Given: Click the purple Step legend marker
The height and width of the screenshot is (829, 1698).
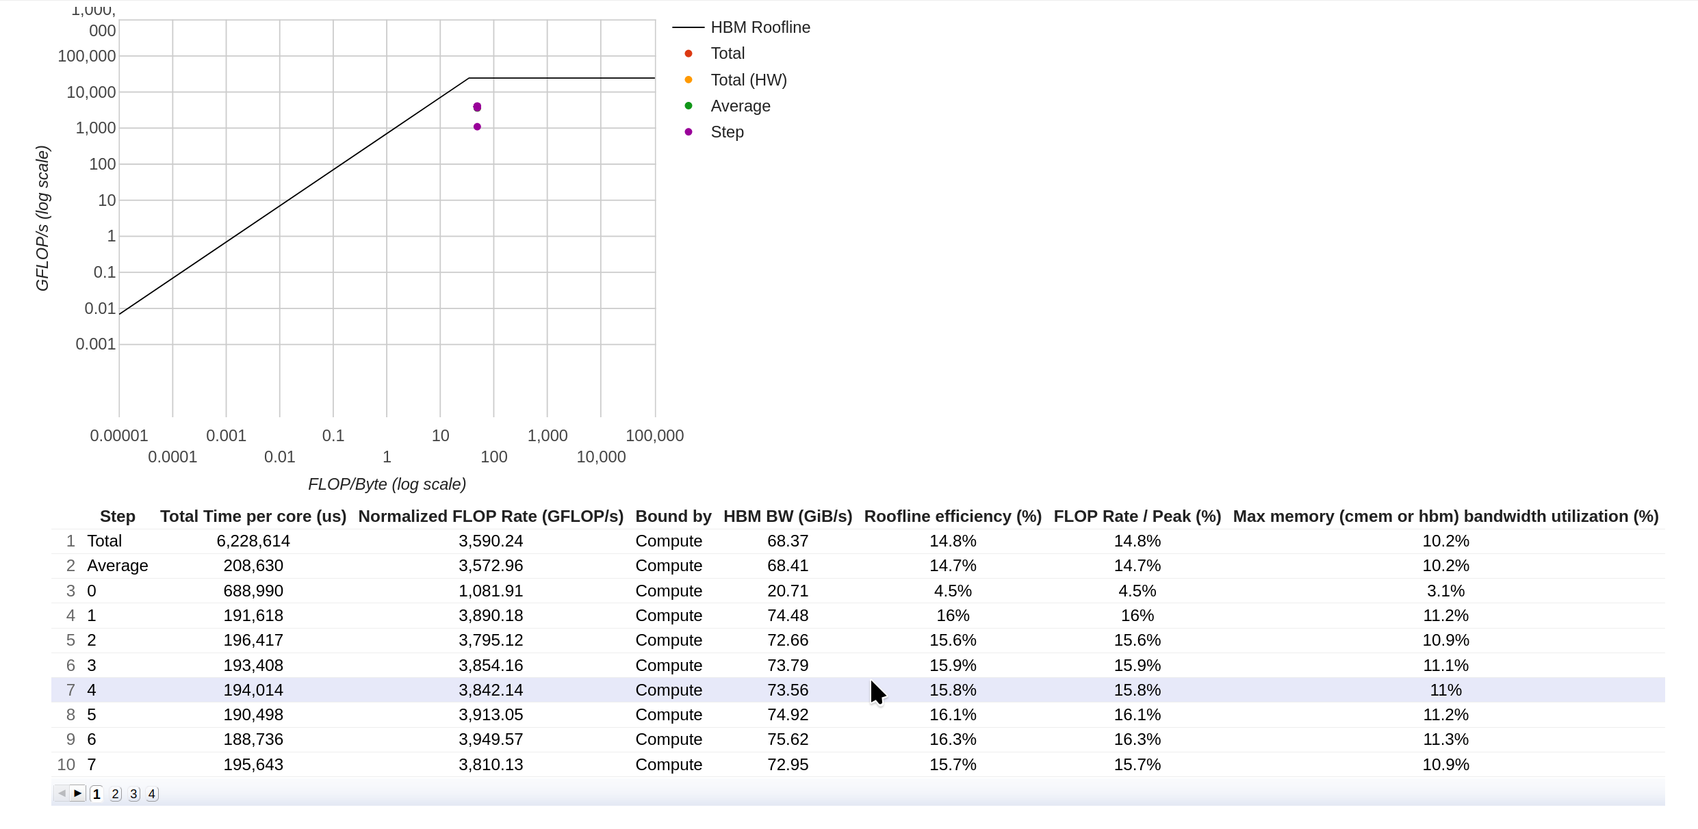Looking at the screenshot, I should 688,132.
